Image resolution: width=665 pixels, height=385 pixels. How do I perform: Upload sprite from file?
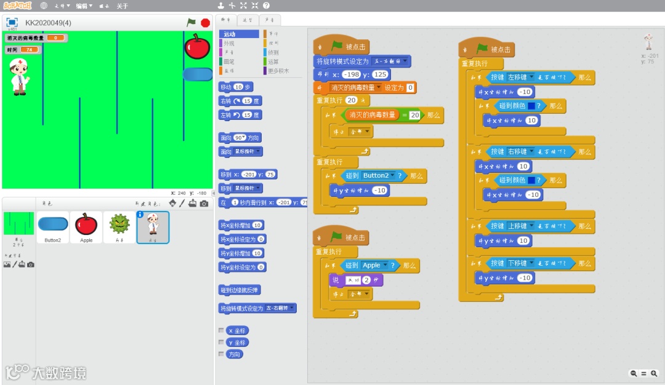[193, 204]
